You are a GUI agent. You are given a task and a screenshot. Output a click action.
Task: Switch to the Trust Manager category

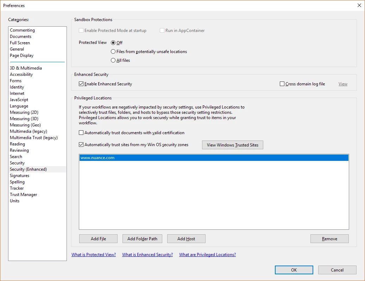(x=24, y=195)
